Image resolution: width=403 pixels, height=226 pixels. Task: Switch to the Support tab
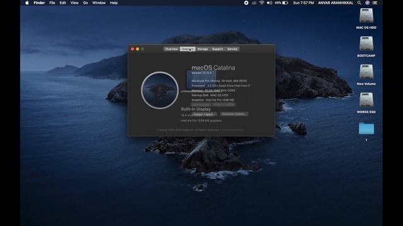pyautogui.click(x=217, y=49)
